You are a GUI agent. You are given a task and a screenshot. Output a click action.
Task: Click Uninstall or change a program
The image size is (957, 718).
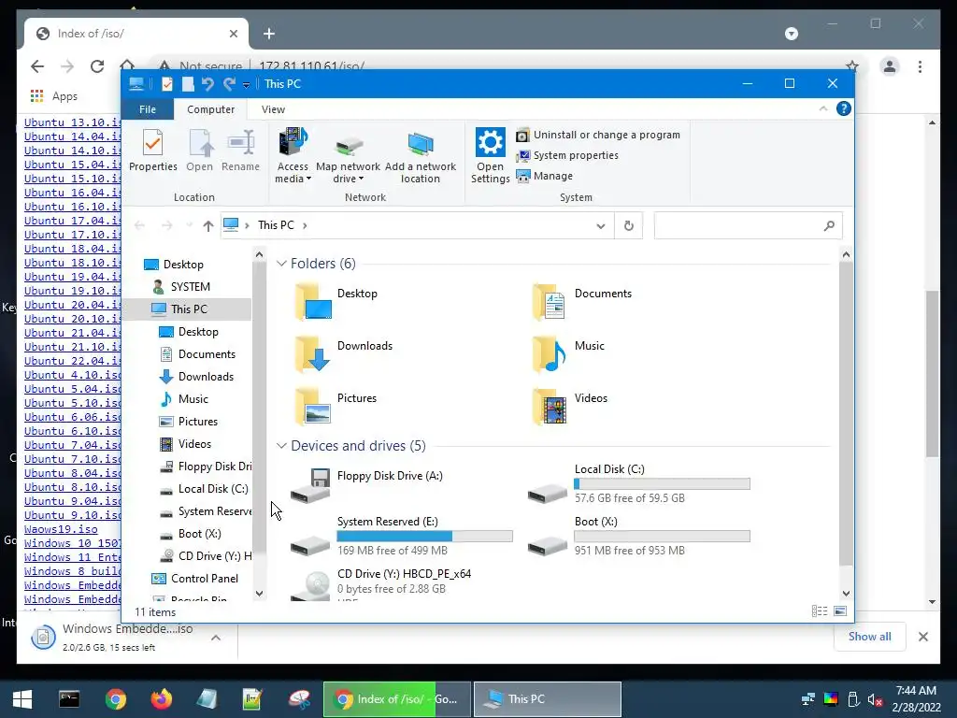point(598,135)
